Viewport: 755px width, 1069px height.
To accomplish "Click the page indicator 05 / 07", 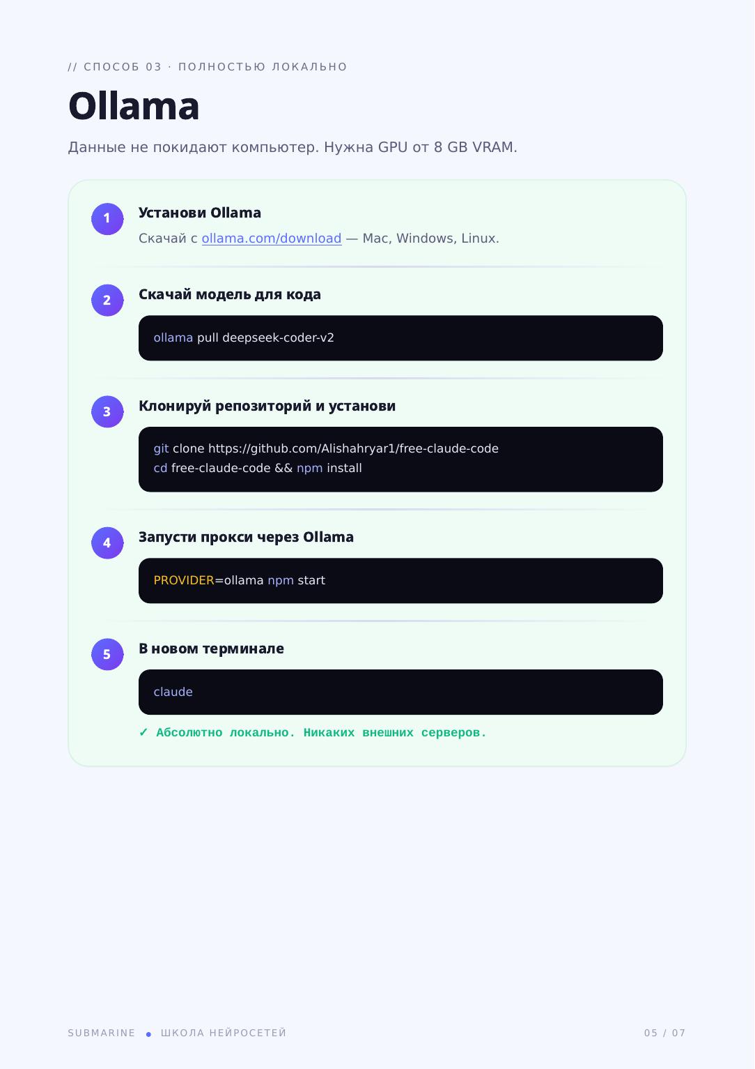I will [665, 1033].
